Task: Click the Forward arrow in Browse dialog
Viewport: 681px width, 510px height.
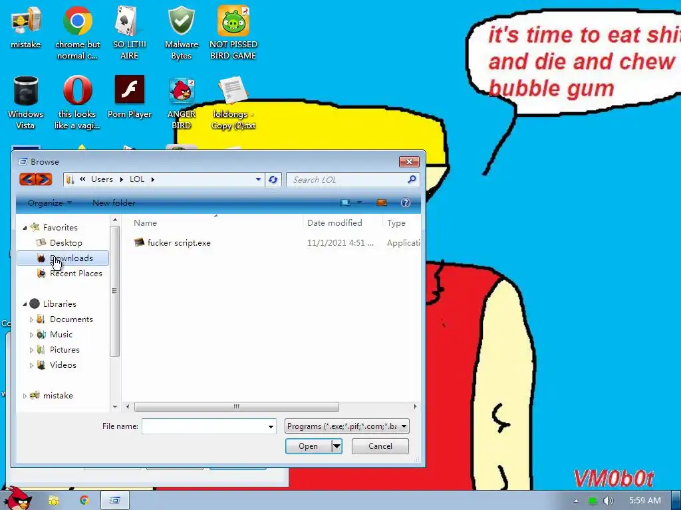Action: point(44,179)
